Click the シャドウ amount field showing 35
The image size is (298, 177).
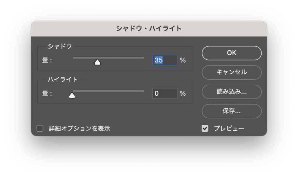pos(164,60)
